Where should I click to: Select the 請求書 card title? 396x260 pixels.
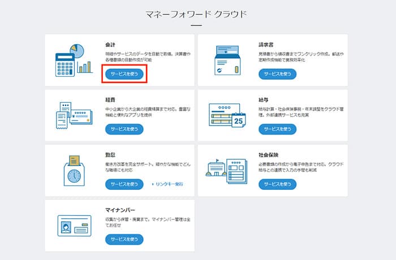265,43
